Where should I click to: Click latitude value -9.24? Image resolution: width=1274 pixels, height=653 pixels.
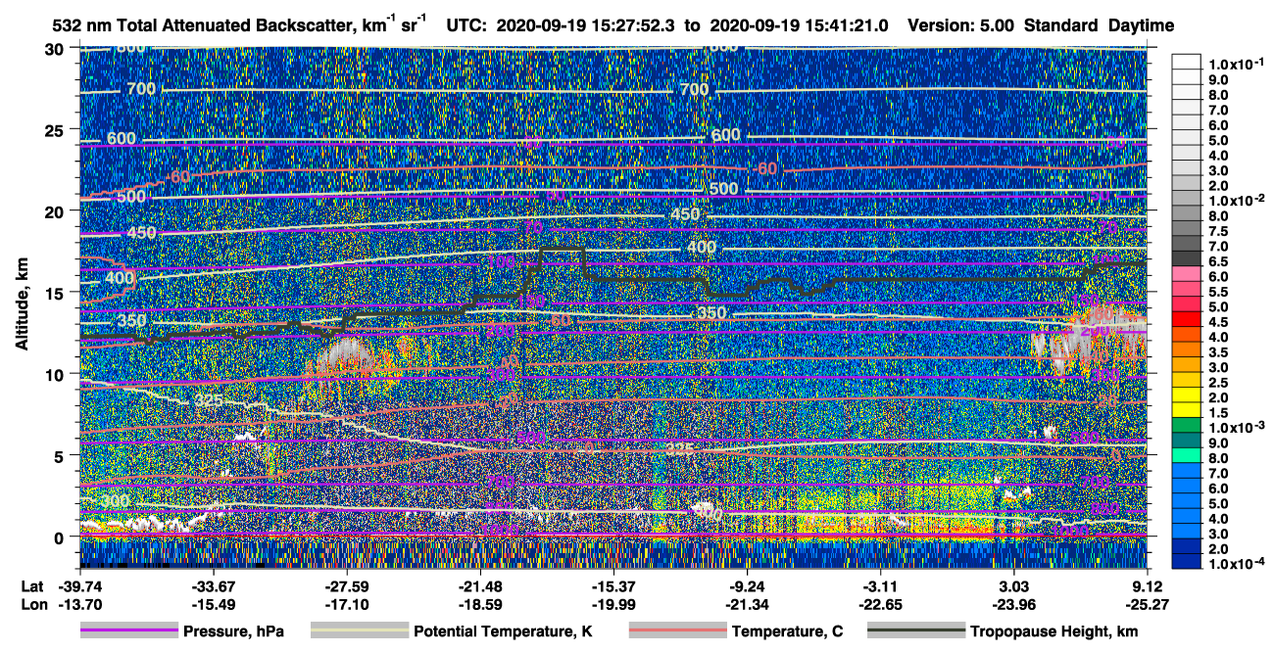pyautogui.click(x=747, y=586)
